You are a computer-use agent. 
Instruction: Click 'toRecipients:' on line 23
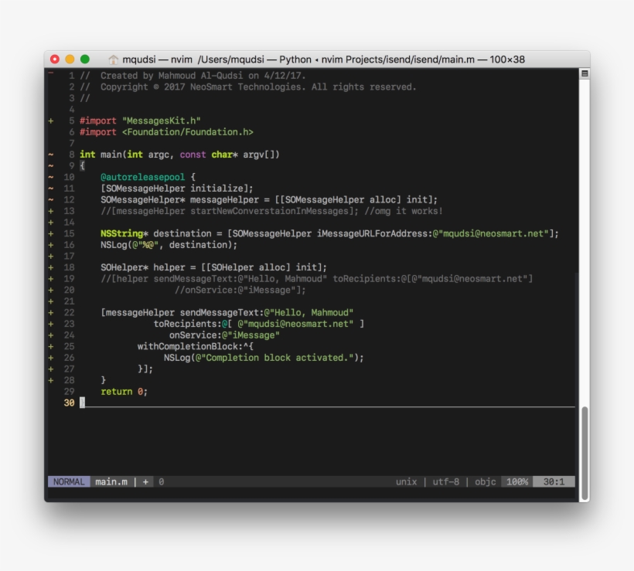coord(188,324)
